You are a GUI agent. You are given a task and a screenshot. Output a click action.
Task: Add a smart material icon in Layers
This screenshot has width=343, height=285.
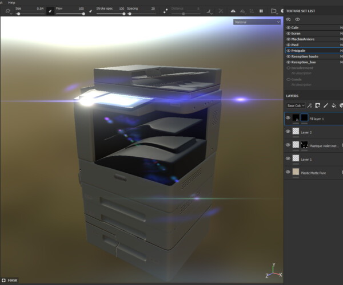click(341, 105)
